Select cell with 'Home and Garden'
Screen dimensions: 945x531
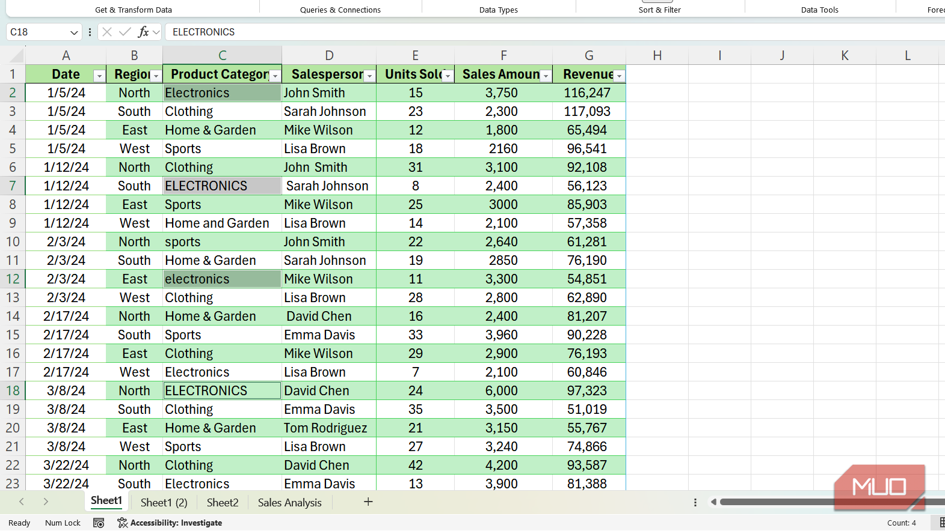pos(222,223)
